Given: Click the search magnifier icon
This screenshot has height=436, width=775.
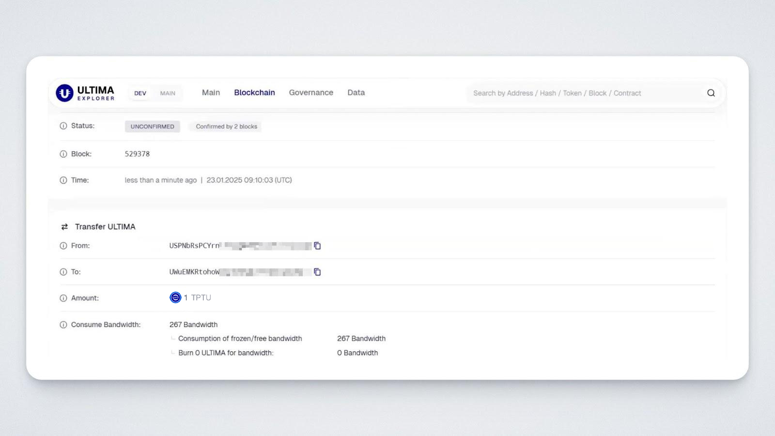Looking at the screenshot, I should [x=711, y=93].
